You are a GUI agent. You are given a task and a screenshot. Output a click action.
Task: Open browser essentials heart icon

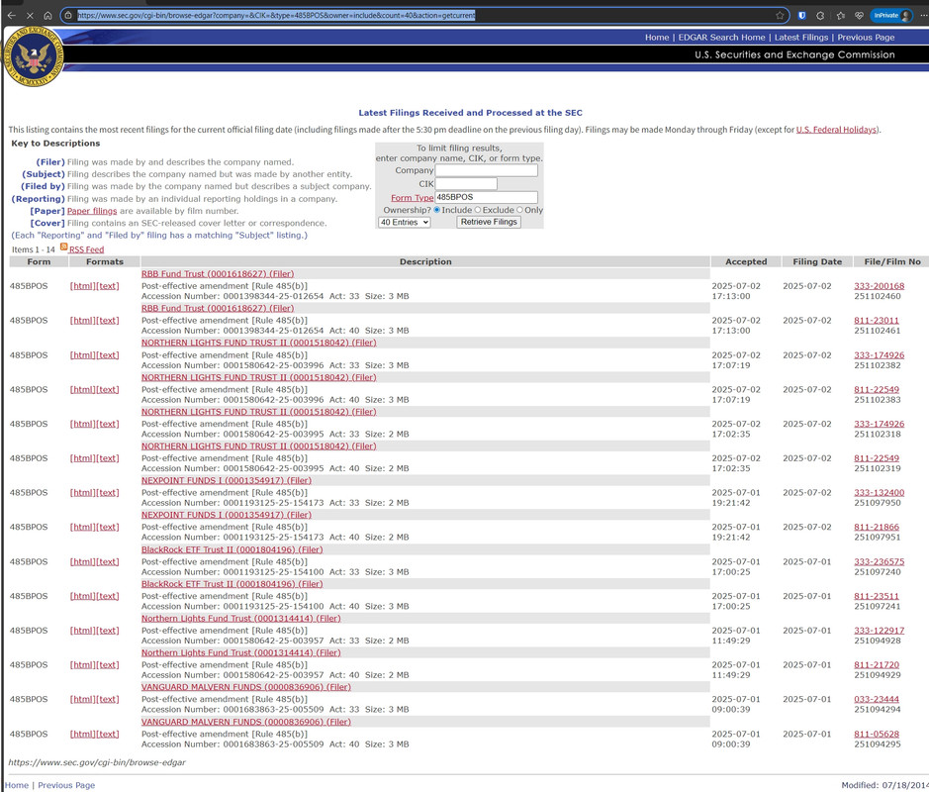(x=859, y=16)
